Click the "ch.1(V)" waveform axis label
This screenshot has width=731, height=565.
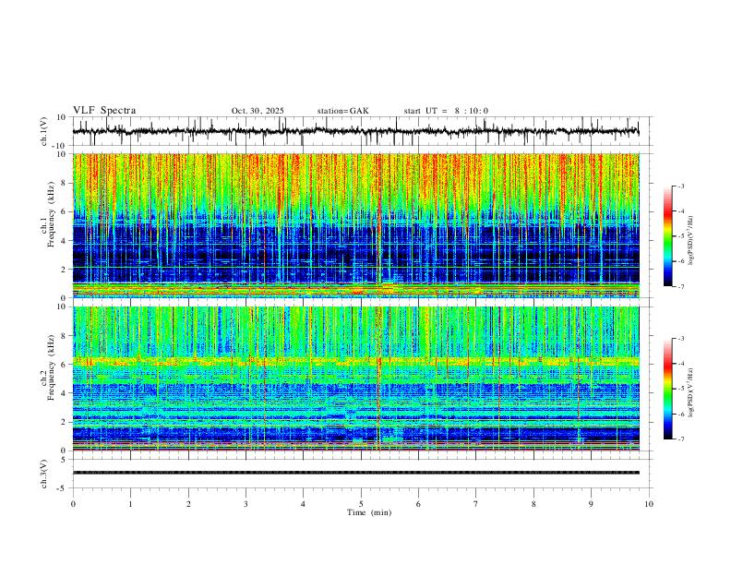[x=44, y=131]
